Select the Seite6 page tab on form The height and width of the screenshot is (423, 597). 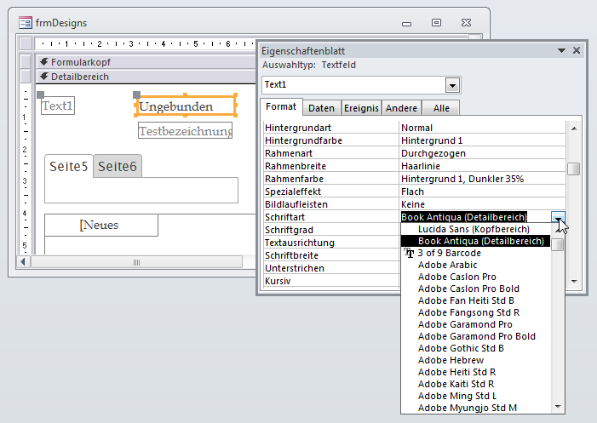click(118, 167)
